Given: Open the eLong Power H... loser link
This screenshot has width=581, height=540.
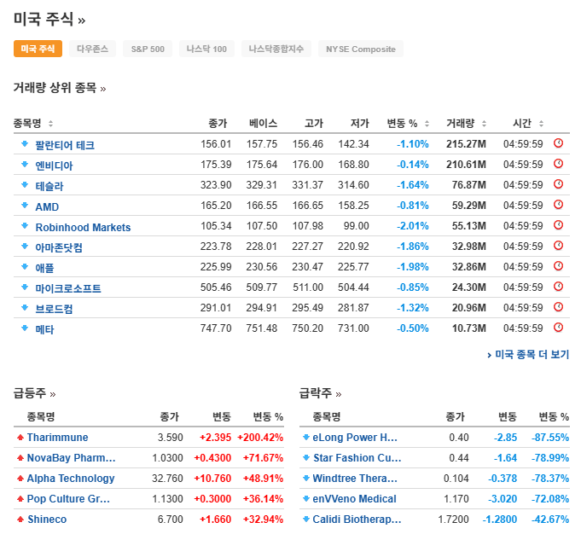Looking at the screenshot, I should pyautogui.click(x=355, y=438).
